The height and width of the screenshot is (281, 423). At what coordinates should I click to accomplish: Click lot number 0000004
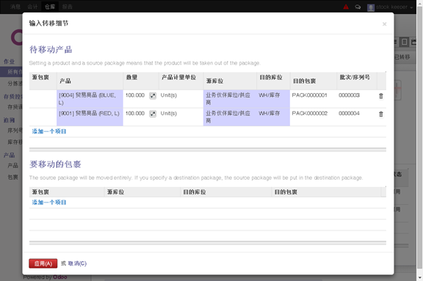(x=349, y=114)
